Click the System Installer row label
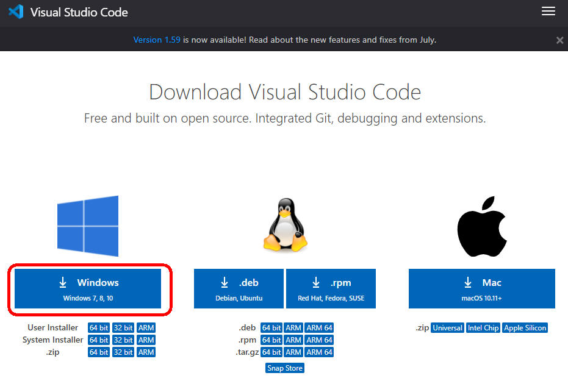Screen dimensions: 568x381 click(x=53, y=340)
